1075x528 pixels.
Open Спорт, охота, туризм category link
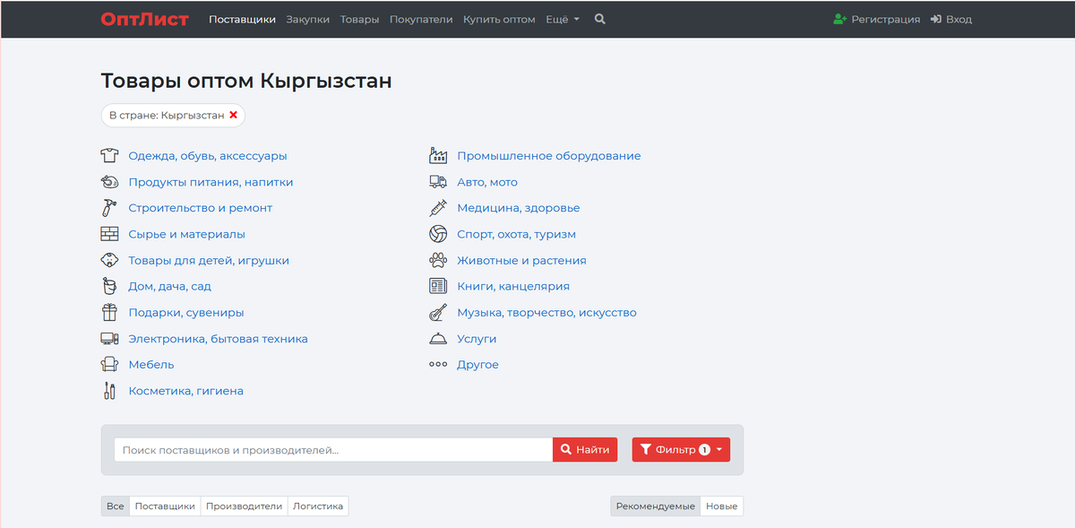516,234
